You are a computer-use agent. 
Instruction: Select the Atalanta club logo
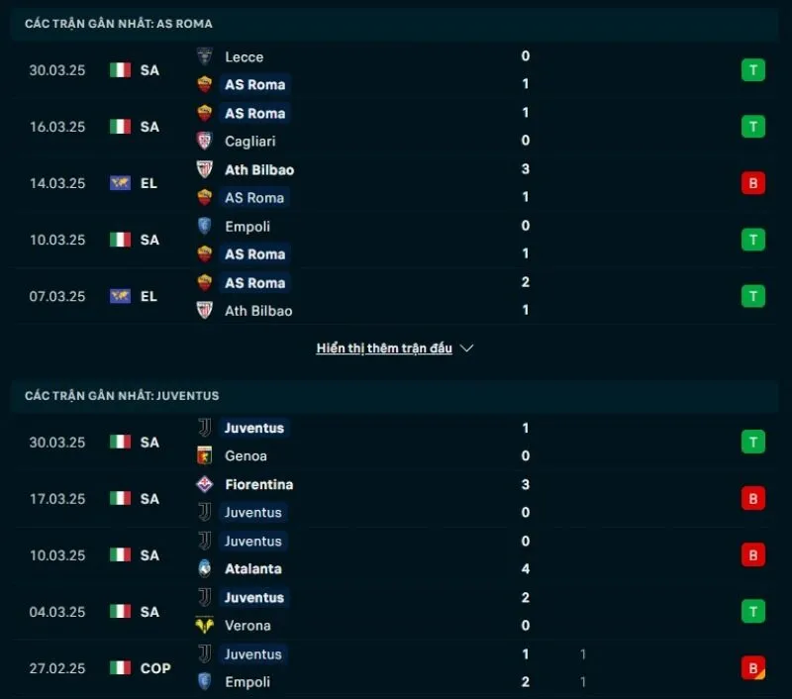(x=206, y=568)
